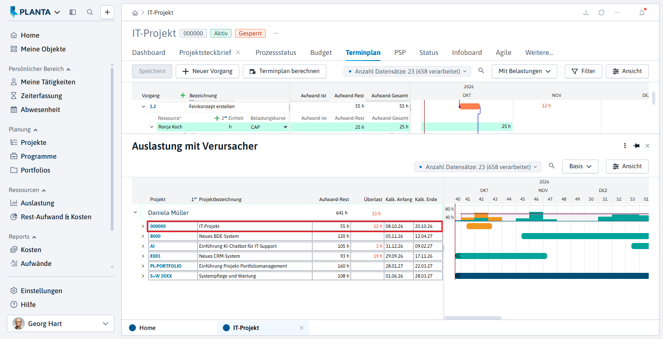
Task: Select the orange Feinkonzept erstellen Gantt bar
Action: point(470,106)
